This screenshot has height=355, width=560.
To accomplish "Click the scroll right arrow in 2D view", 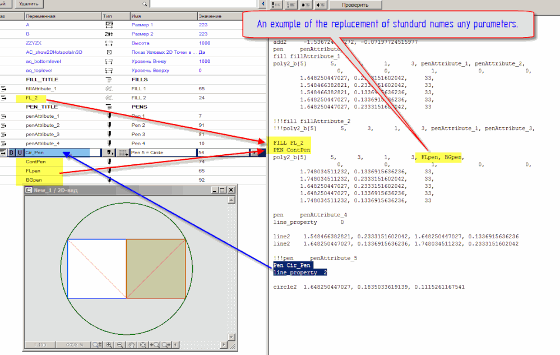I will (x=224, y=345).
